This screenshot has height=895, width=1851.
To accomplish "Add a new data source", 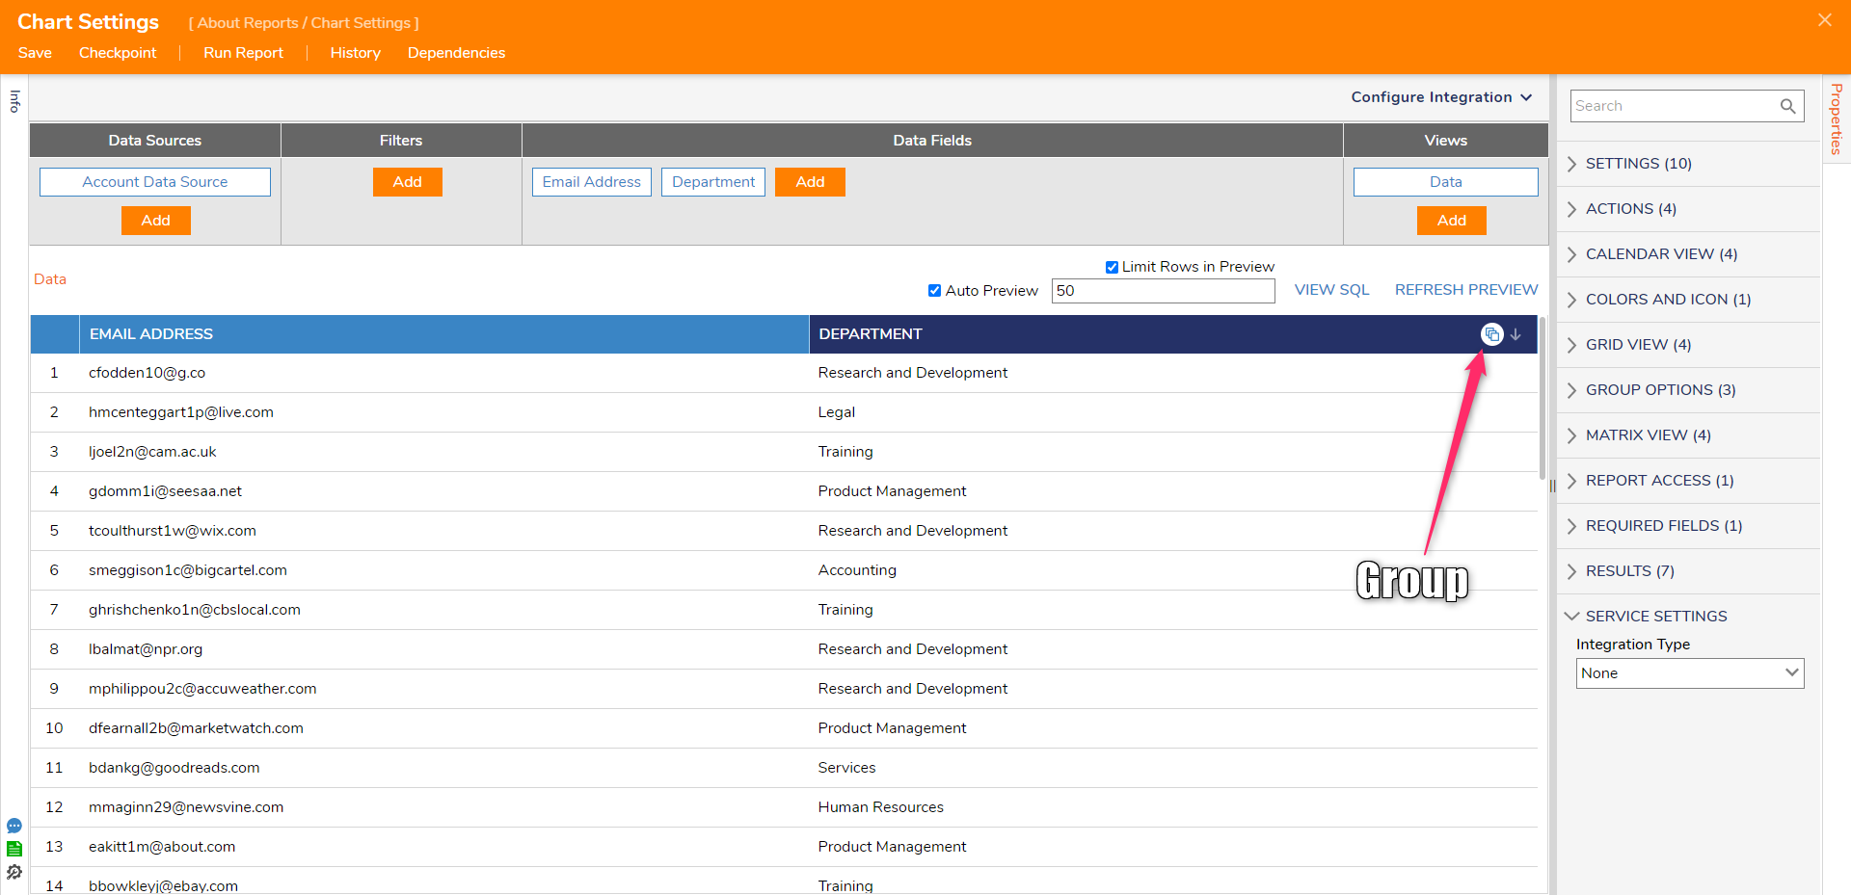I will pyautogui.click(x=155, y=221).
